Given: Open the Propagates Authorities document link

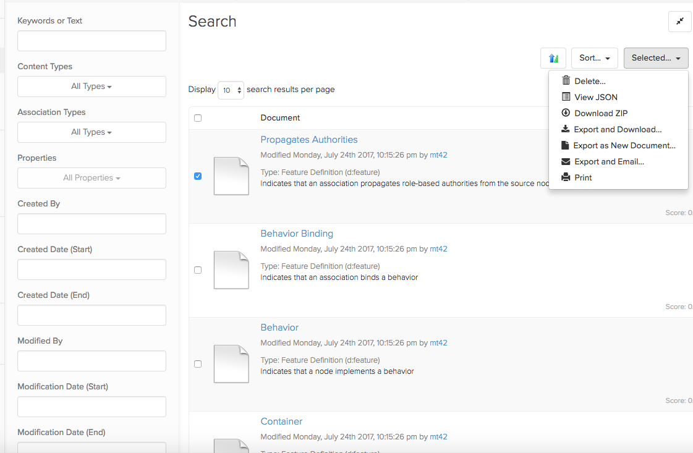Looking at the screenshot, I should 308,140.
